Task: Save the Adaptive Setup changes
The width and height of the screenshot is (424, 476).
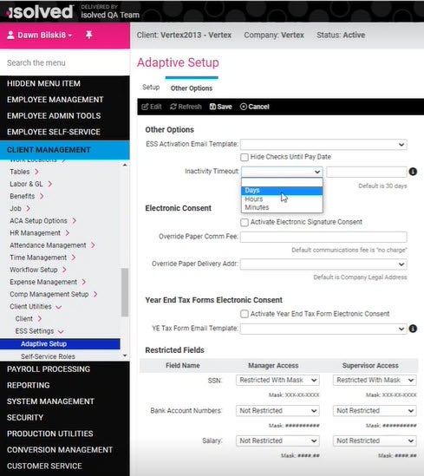Action: [x=220, y=107]
